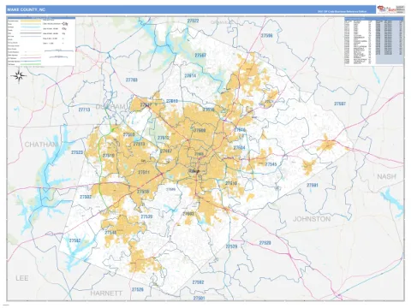Select ZIP code label 27607

[x=166, y=151]
